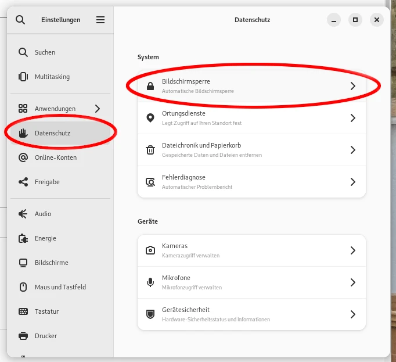The image size is (396, 362).
Task: Click the shield icon for Gerätesicherheit
Action: pos(150,314)
